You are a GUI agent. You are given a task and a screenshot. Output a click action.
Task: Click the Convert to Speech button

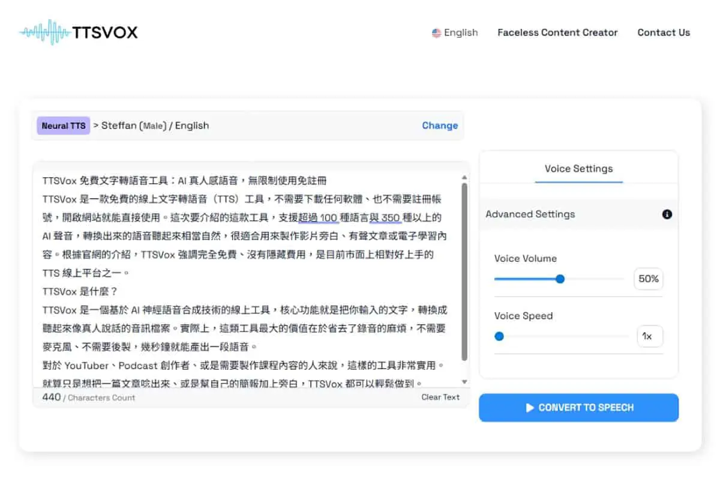(578, 408)
